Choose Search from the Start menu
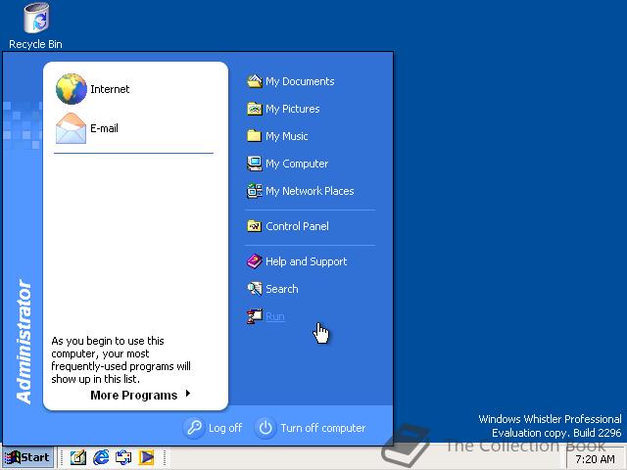 pyautogui.click(x=282, y=289)
